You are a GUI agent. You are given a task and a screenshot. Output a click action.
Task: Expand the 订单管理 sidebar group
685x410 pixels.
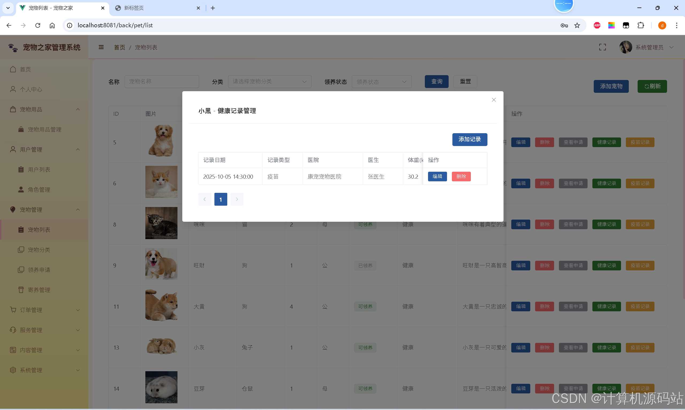44,310
